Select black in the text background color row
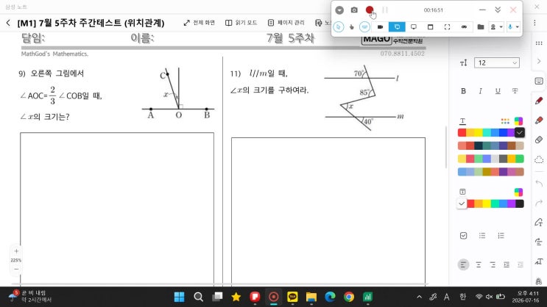The height and width of the screenshot is (307, 547). (x=520, y=203)
